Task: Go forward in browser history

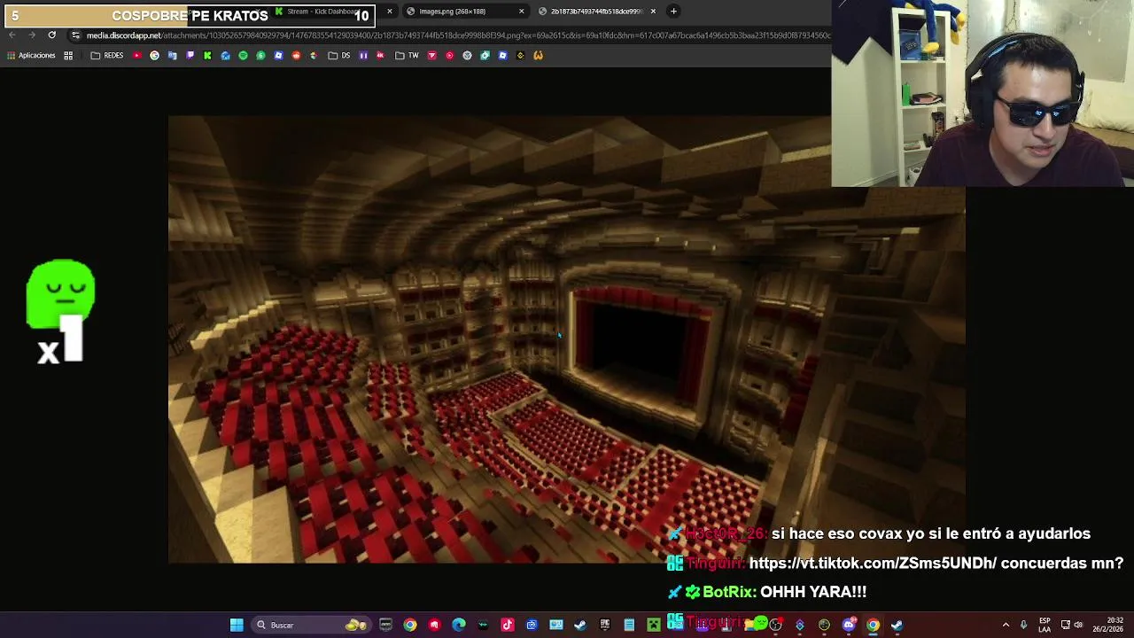Action: tap(32, 35)
